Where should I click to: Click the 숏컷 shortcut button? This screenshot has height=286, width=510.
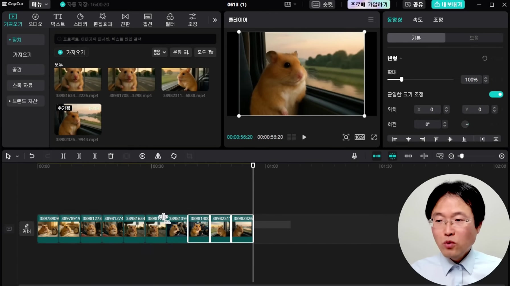pyautogui.click(x=322, y=5)
